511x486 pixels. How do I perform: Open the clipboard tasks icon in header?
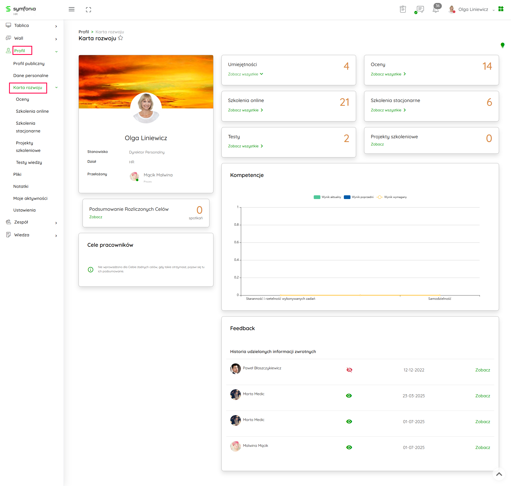pyautogui.click(x=403, y=9)
